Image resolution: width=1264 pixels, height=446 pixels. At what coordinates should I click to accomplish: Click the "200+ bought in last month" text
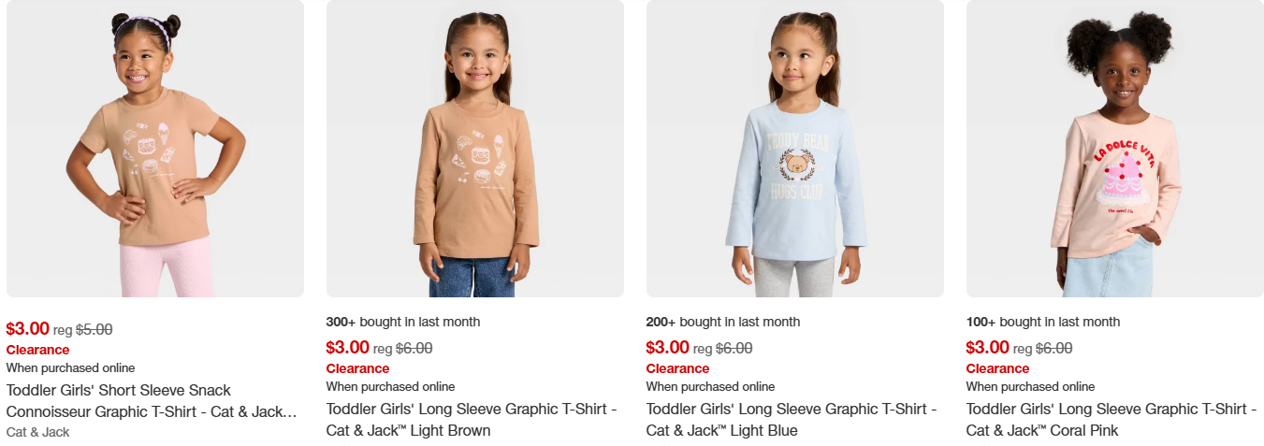click(723, 322)
